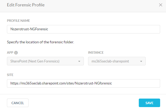
Task: Click the SAVE button
Action: [149, 103]
